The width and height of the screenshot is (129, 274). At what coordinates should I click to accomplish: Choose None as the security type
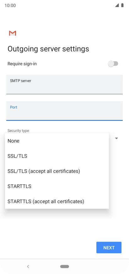pyautogui.click(x=57, y=141)
